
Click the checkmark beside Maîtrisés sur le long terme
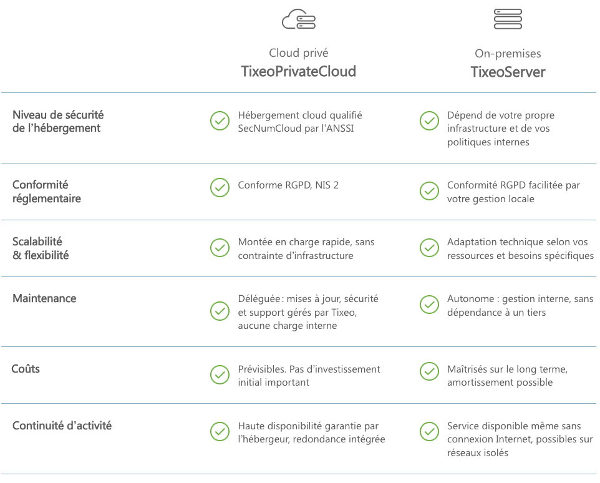tap(429, 371)
